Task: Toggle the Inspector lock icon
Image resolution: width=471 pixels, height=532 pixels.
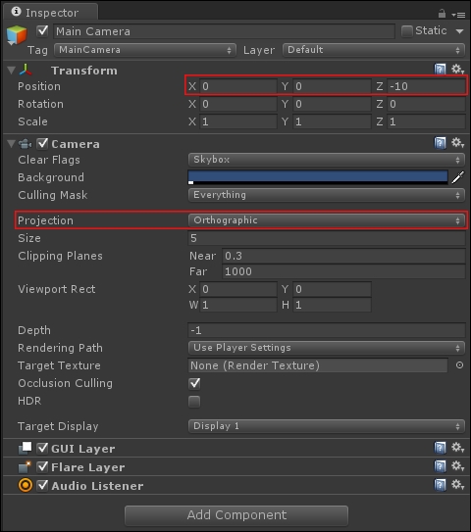Action: (x=442, y=14)
